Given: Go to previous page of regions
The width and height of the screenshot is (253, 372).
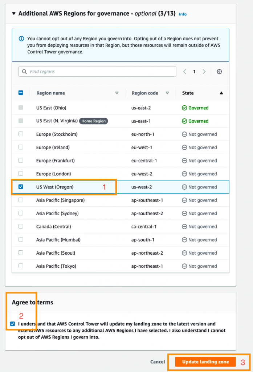Looking at the screenshot, I should click(x=184, y=72).
